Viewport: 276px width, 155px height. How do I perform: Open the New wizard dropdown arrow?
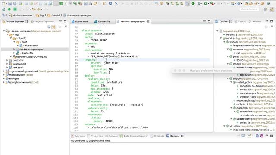click(x=6, y=3)
